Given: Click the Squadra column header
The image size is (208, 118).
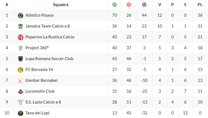Looking at the screenshot, I should pos(61,5).
